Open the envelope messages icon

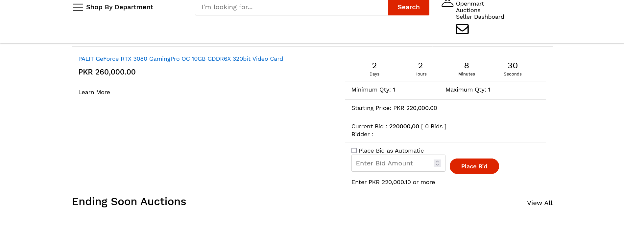point(462,29)
